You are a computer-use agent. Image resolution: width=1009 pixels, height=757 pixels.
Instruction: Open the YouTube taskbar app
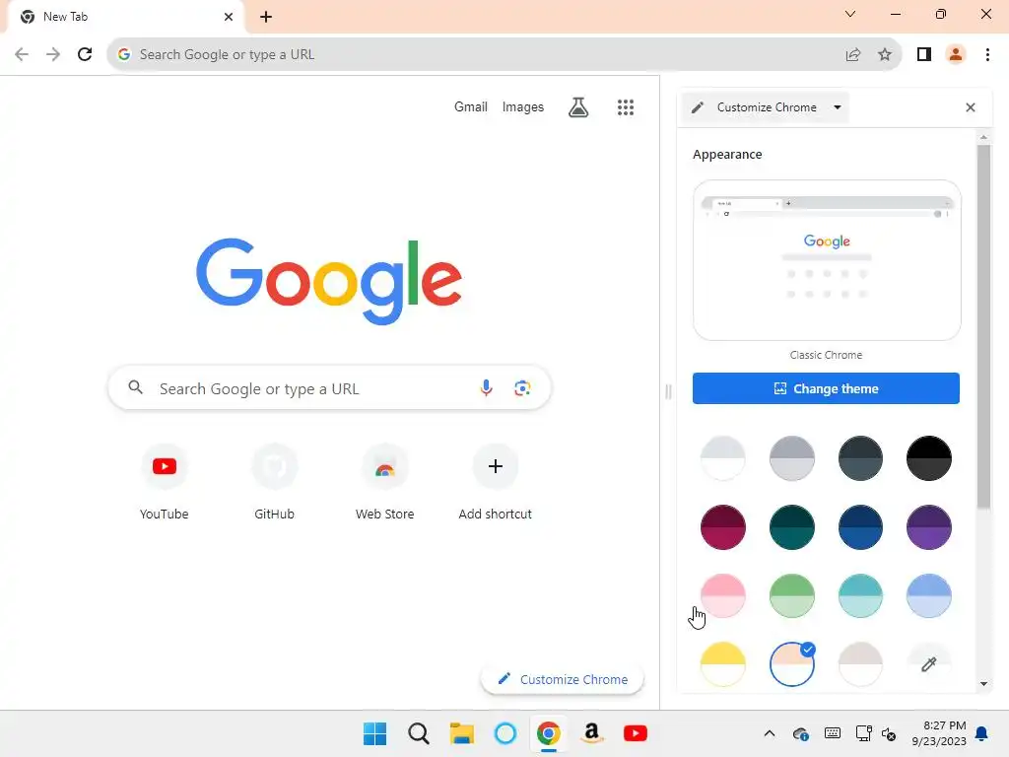pos(636,733)
